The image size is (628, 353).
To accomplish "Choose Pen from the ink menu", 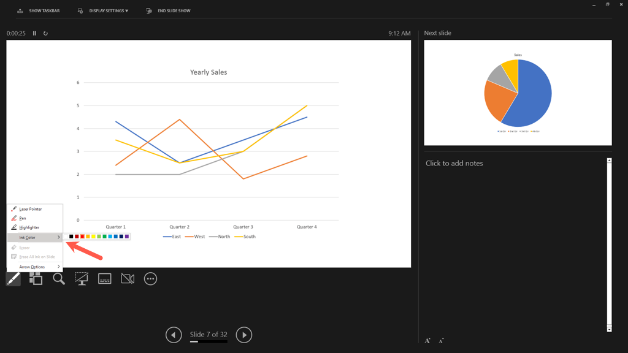I will 35,218.
